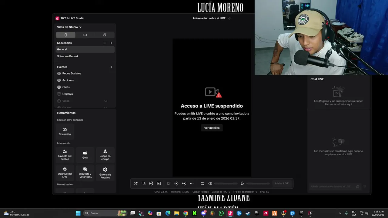This screenshot has width=388, height=218.
Task: Expand the Vista de Studio dropdown
Action: tap(69, 27)
